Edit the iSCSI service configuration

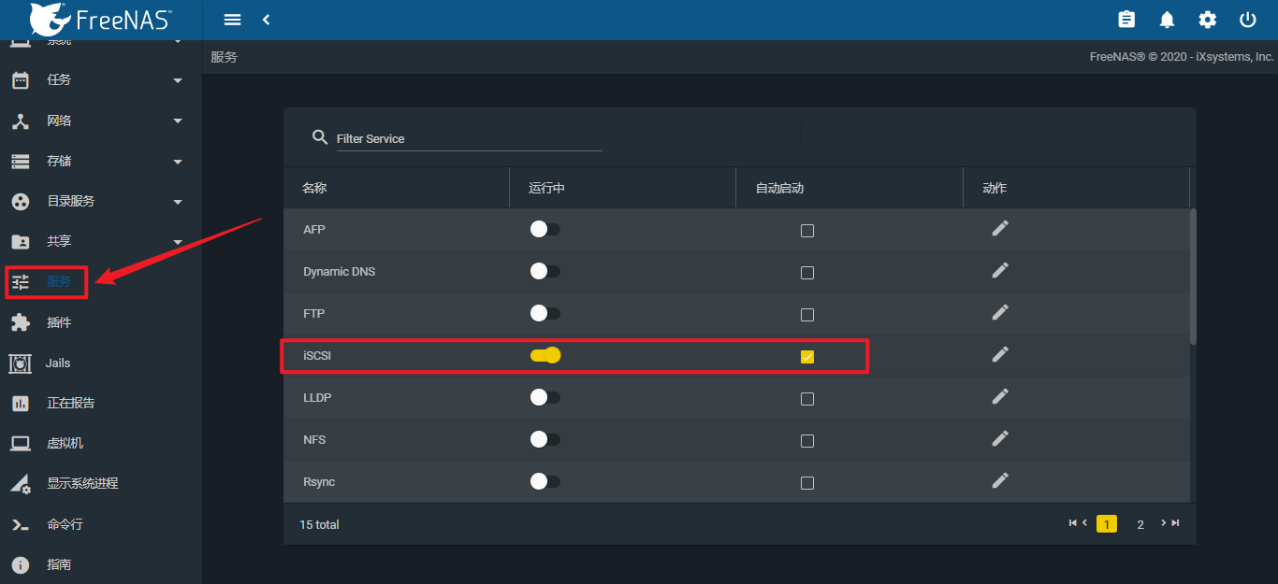[1000, 354]
